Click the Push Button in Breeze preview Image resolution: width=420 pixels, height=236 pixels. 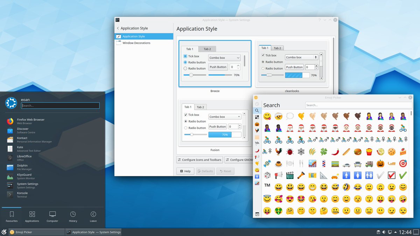pos(218,67)
